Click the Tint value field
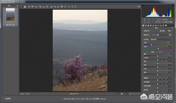The width and height of the screenshot is (176, 103). [169, 46]
